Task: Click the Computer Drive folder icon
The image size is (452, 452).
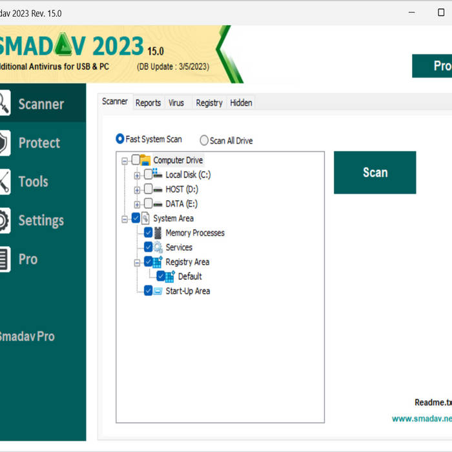Action: tap(145, 160)
